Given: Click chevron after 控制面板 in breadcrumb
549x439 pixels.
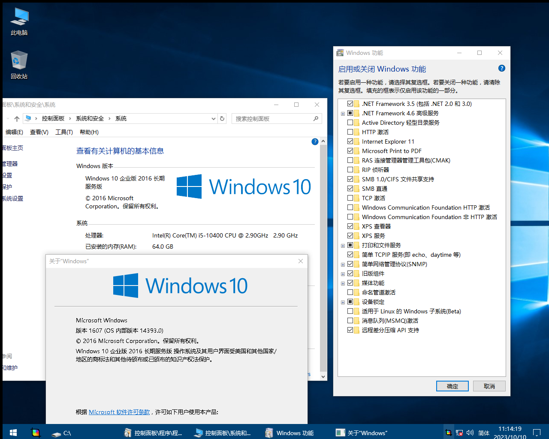Looking at the screenshot, I should (x=70, y=119).
